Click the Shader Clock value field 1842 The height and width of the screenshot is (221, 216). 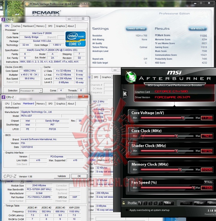[207, 151]
